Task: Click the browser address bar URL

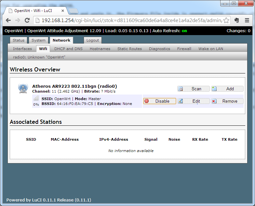Action: [132, 20]
